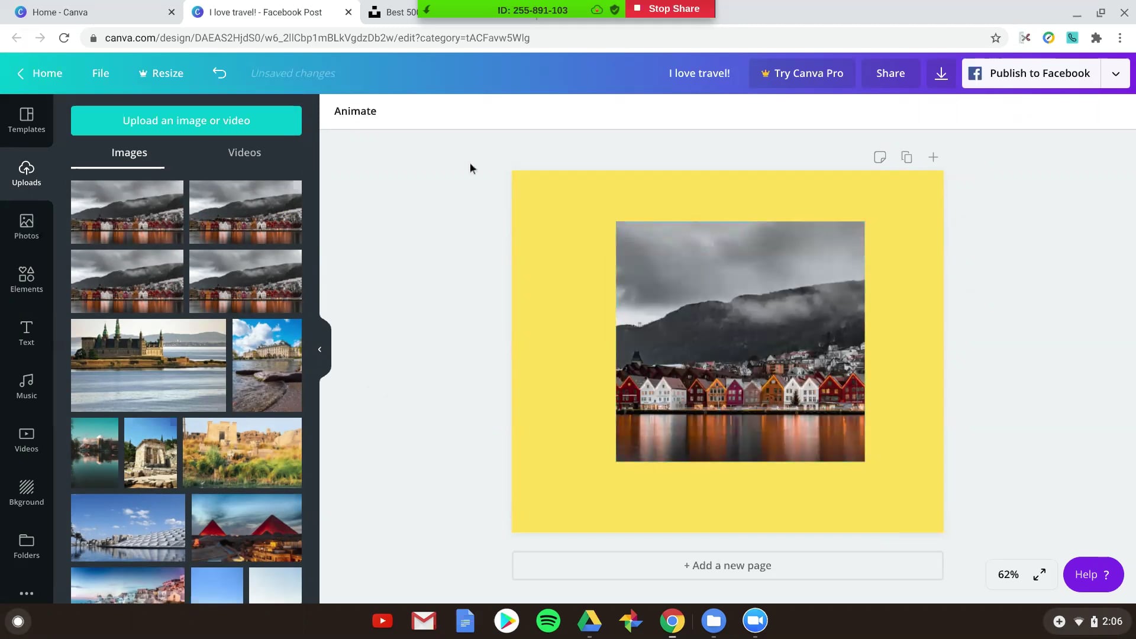Select the Background panel icon
The width and height of the screenshot is (1136, 639).
point(26,492)
